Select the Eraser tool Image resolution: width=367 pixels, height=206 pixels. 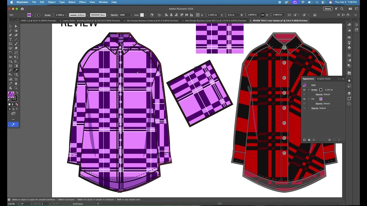(16, 48)
